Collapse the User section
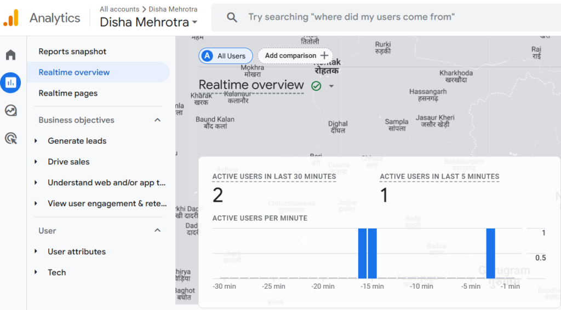Viewport: 561px width, 310px height. [157, 231]
